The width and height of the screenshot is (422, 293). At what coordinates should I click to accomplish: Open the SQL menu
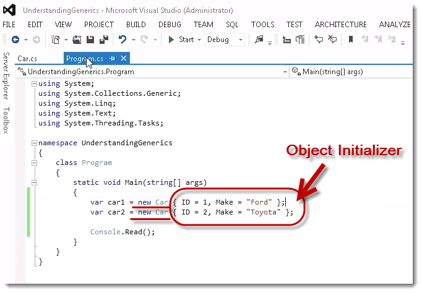[232, 25]
